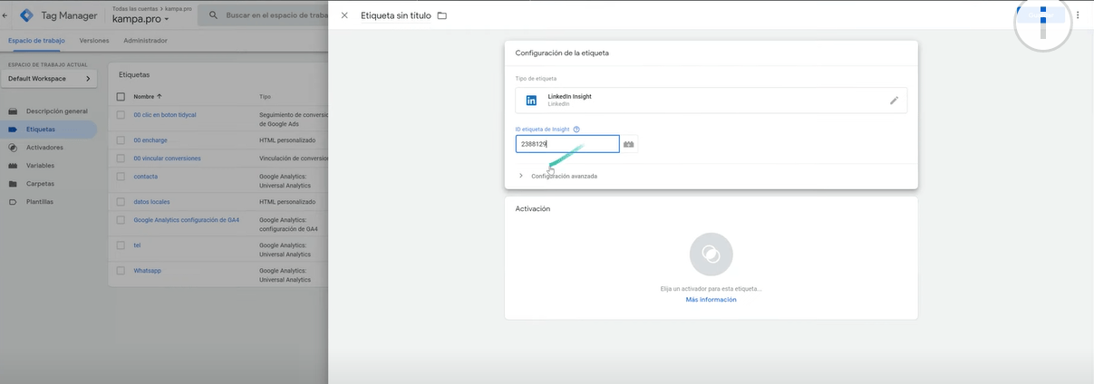This screenshot has width=1094, height=384.
Task: Check the datos locales row
Action: tap(121, 202)
